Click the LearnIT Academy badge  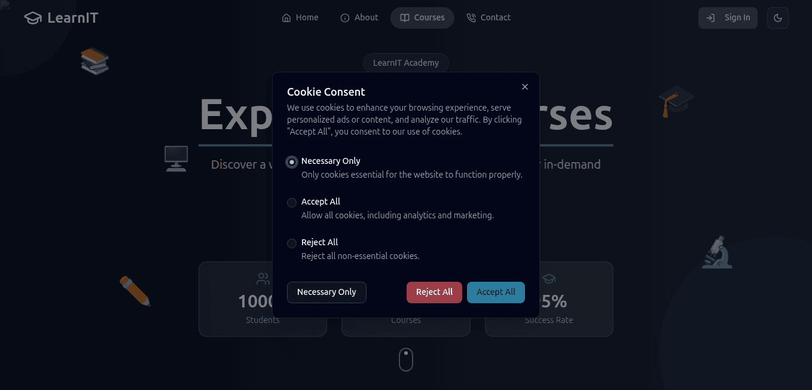pyautogui.click(x=406, y=63)
